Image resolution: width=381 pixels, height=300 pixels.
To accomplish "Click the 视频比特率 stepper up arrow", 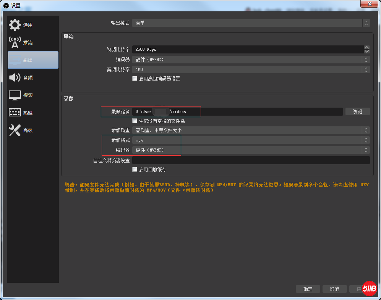I will 366,47.
